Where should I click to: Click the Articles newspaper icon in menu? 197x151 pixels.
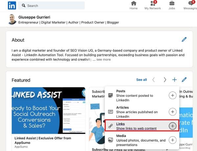(x=111, y=112)
